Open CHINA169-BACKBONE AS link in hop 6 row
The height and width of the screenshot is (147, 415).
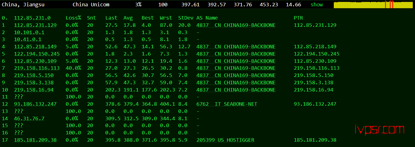point(236,61)
